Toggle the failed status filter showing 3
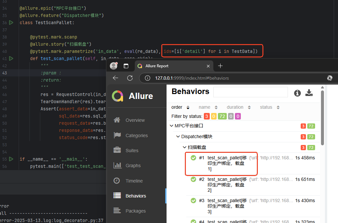 pyautogui.click(x=206, y=116)
